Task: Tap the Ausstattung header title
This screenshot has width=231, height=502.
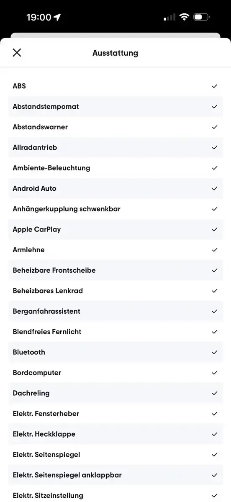Action: click(115, 53)
